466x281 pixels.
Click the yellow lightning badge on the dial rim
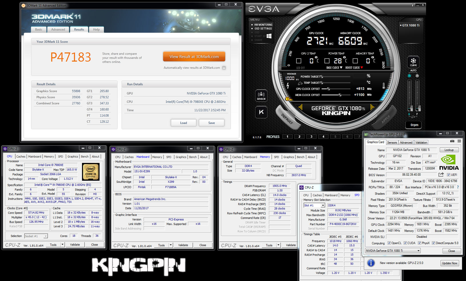pyautogui.click(x=287, y=99)
